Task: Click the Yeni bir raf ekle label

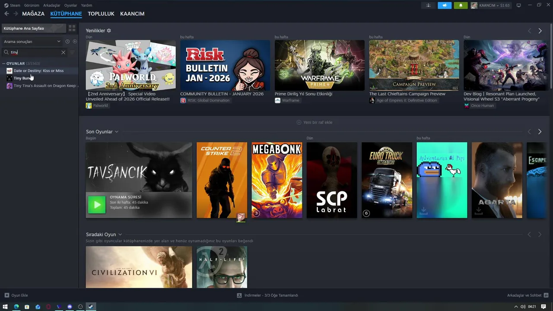Action: coord(318,122)
